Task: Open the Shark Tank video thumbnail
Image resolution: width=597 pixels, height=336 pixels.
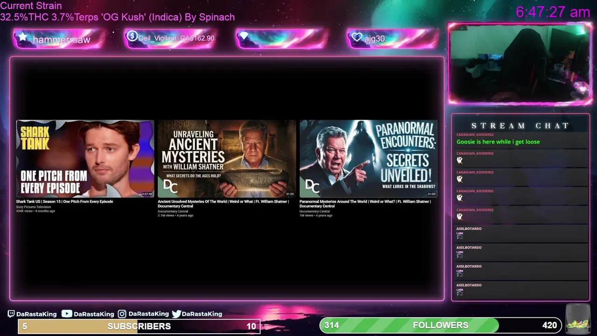Action: click(85, 159)
